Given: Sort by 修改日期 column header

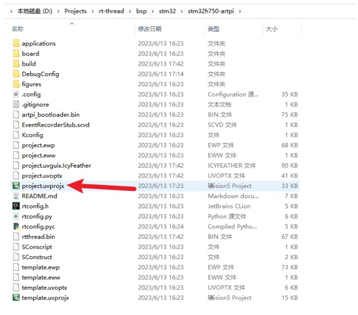Looking at the screenshot, I should click(150, 29).
